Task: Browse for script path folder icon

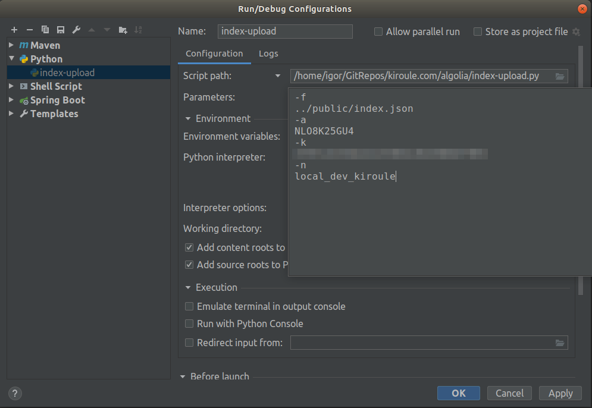Action: [559, 76]
